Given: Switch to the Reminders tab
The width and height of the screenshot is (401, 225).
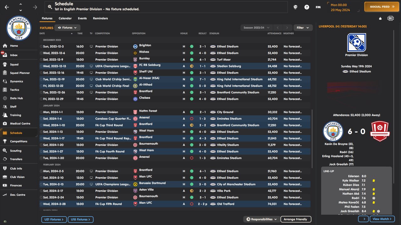Looking at the screenshot, I should [100, 18].
